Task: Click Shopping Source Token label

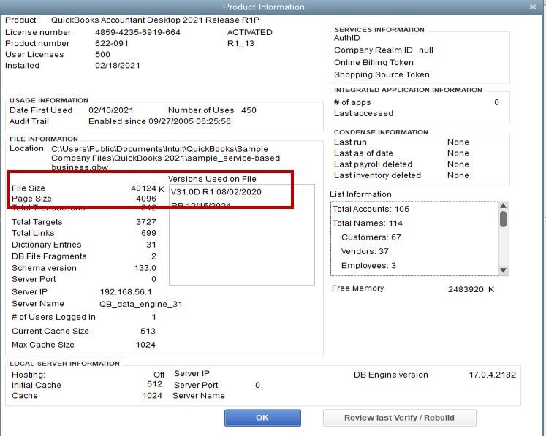Action: [382, 74]
